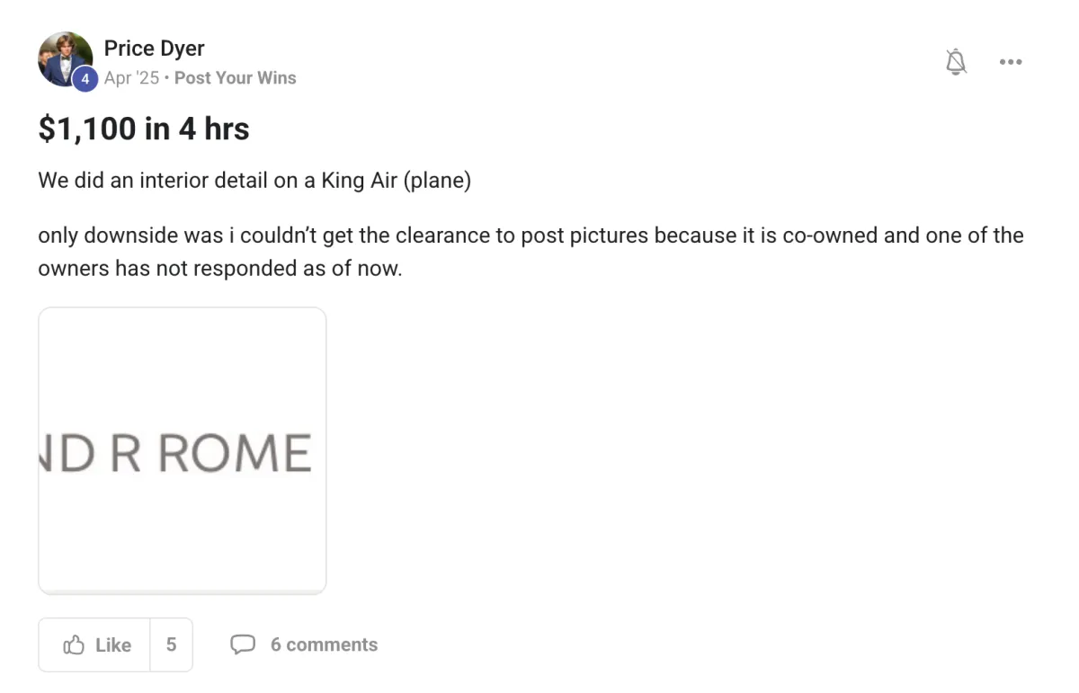This screenshot has width=1079, height=693.
Task: Click the thumbs-up icon
Action: pyautogui.click(x=73, y=644)
